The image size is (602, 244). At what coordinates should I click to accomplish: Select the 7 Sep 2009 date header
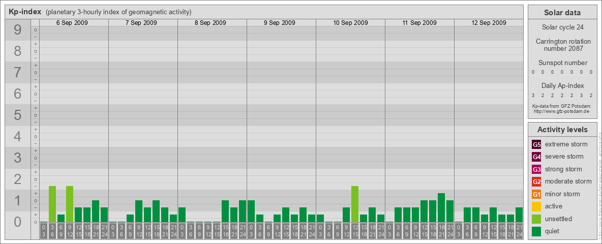141,23
